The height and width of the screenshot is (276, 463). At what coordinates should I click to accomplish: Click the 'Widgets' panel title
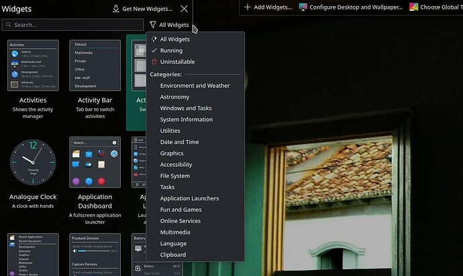point(17,9)
